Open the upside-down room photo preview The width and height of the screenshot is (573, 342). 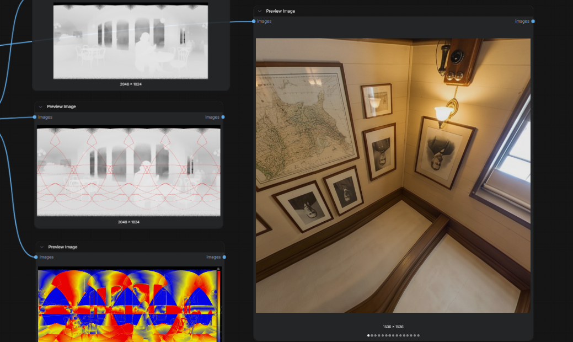click(393, 175)
